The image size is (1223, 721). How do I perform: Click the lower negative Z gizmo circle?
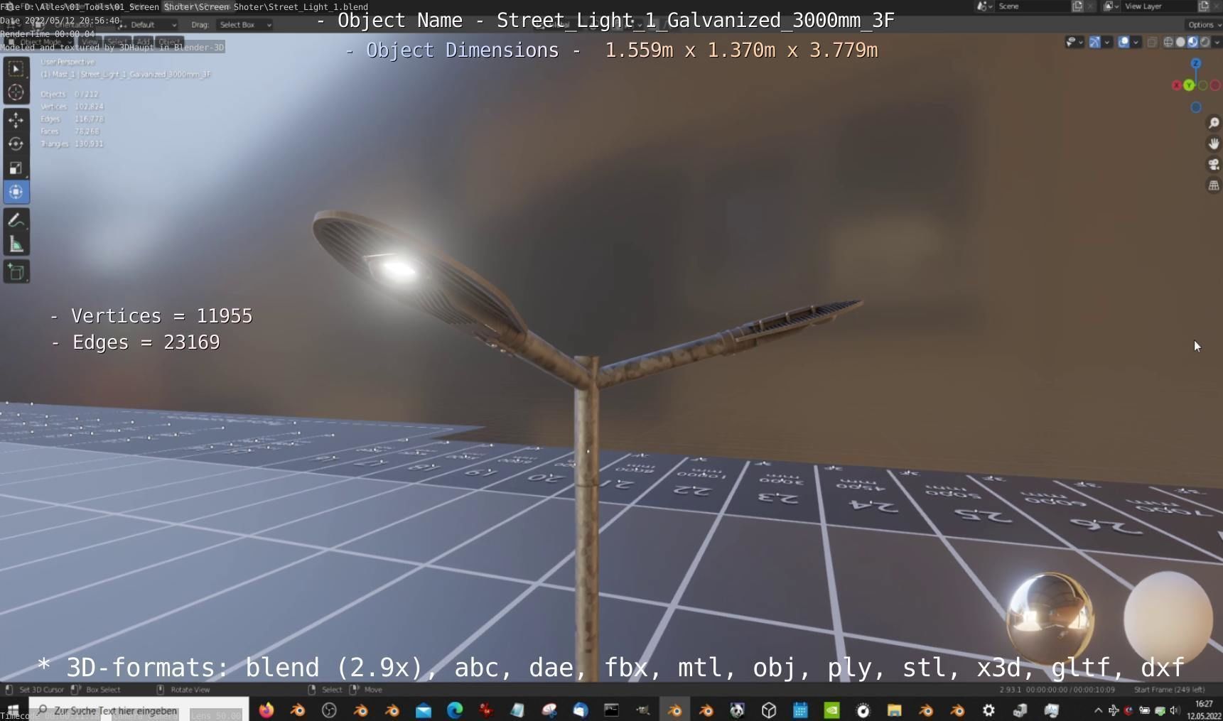click(x=1196, y=107)
